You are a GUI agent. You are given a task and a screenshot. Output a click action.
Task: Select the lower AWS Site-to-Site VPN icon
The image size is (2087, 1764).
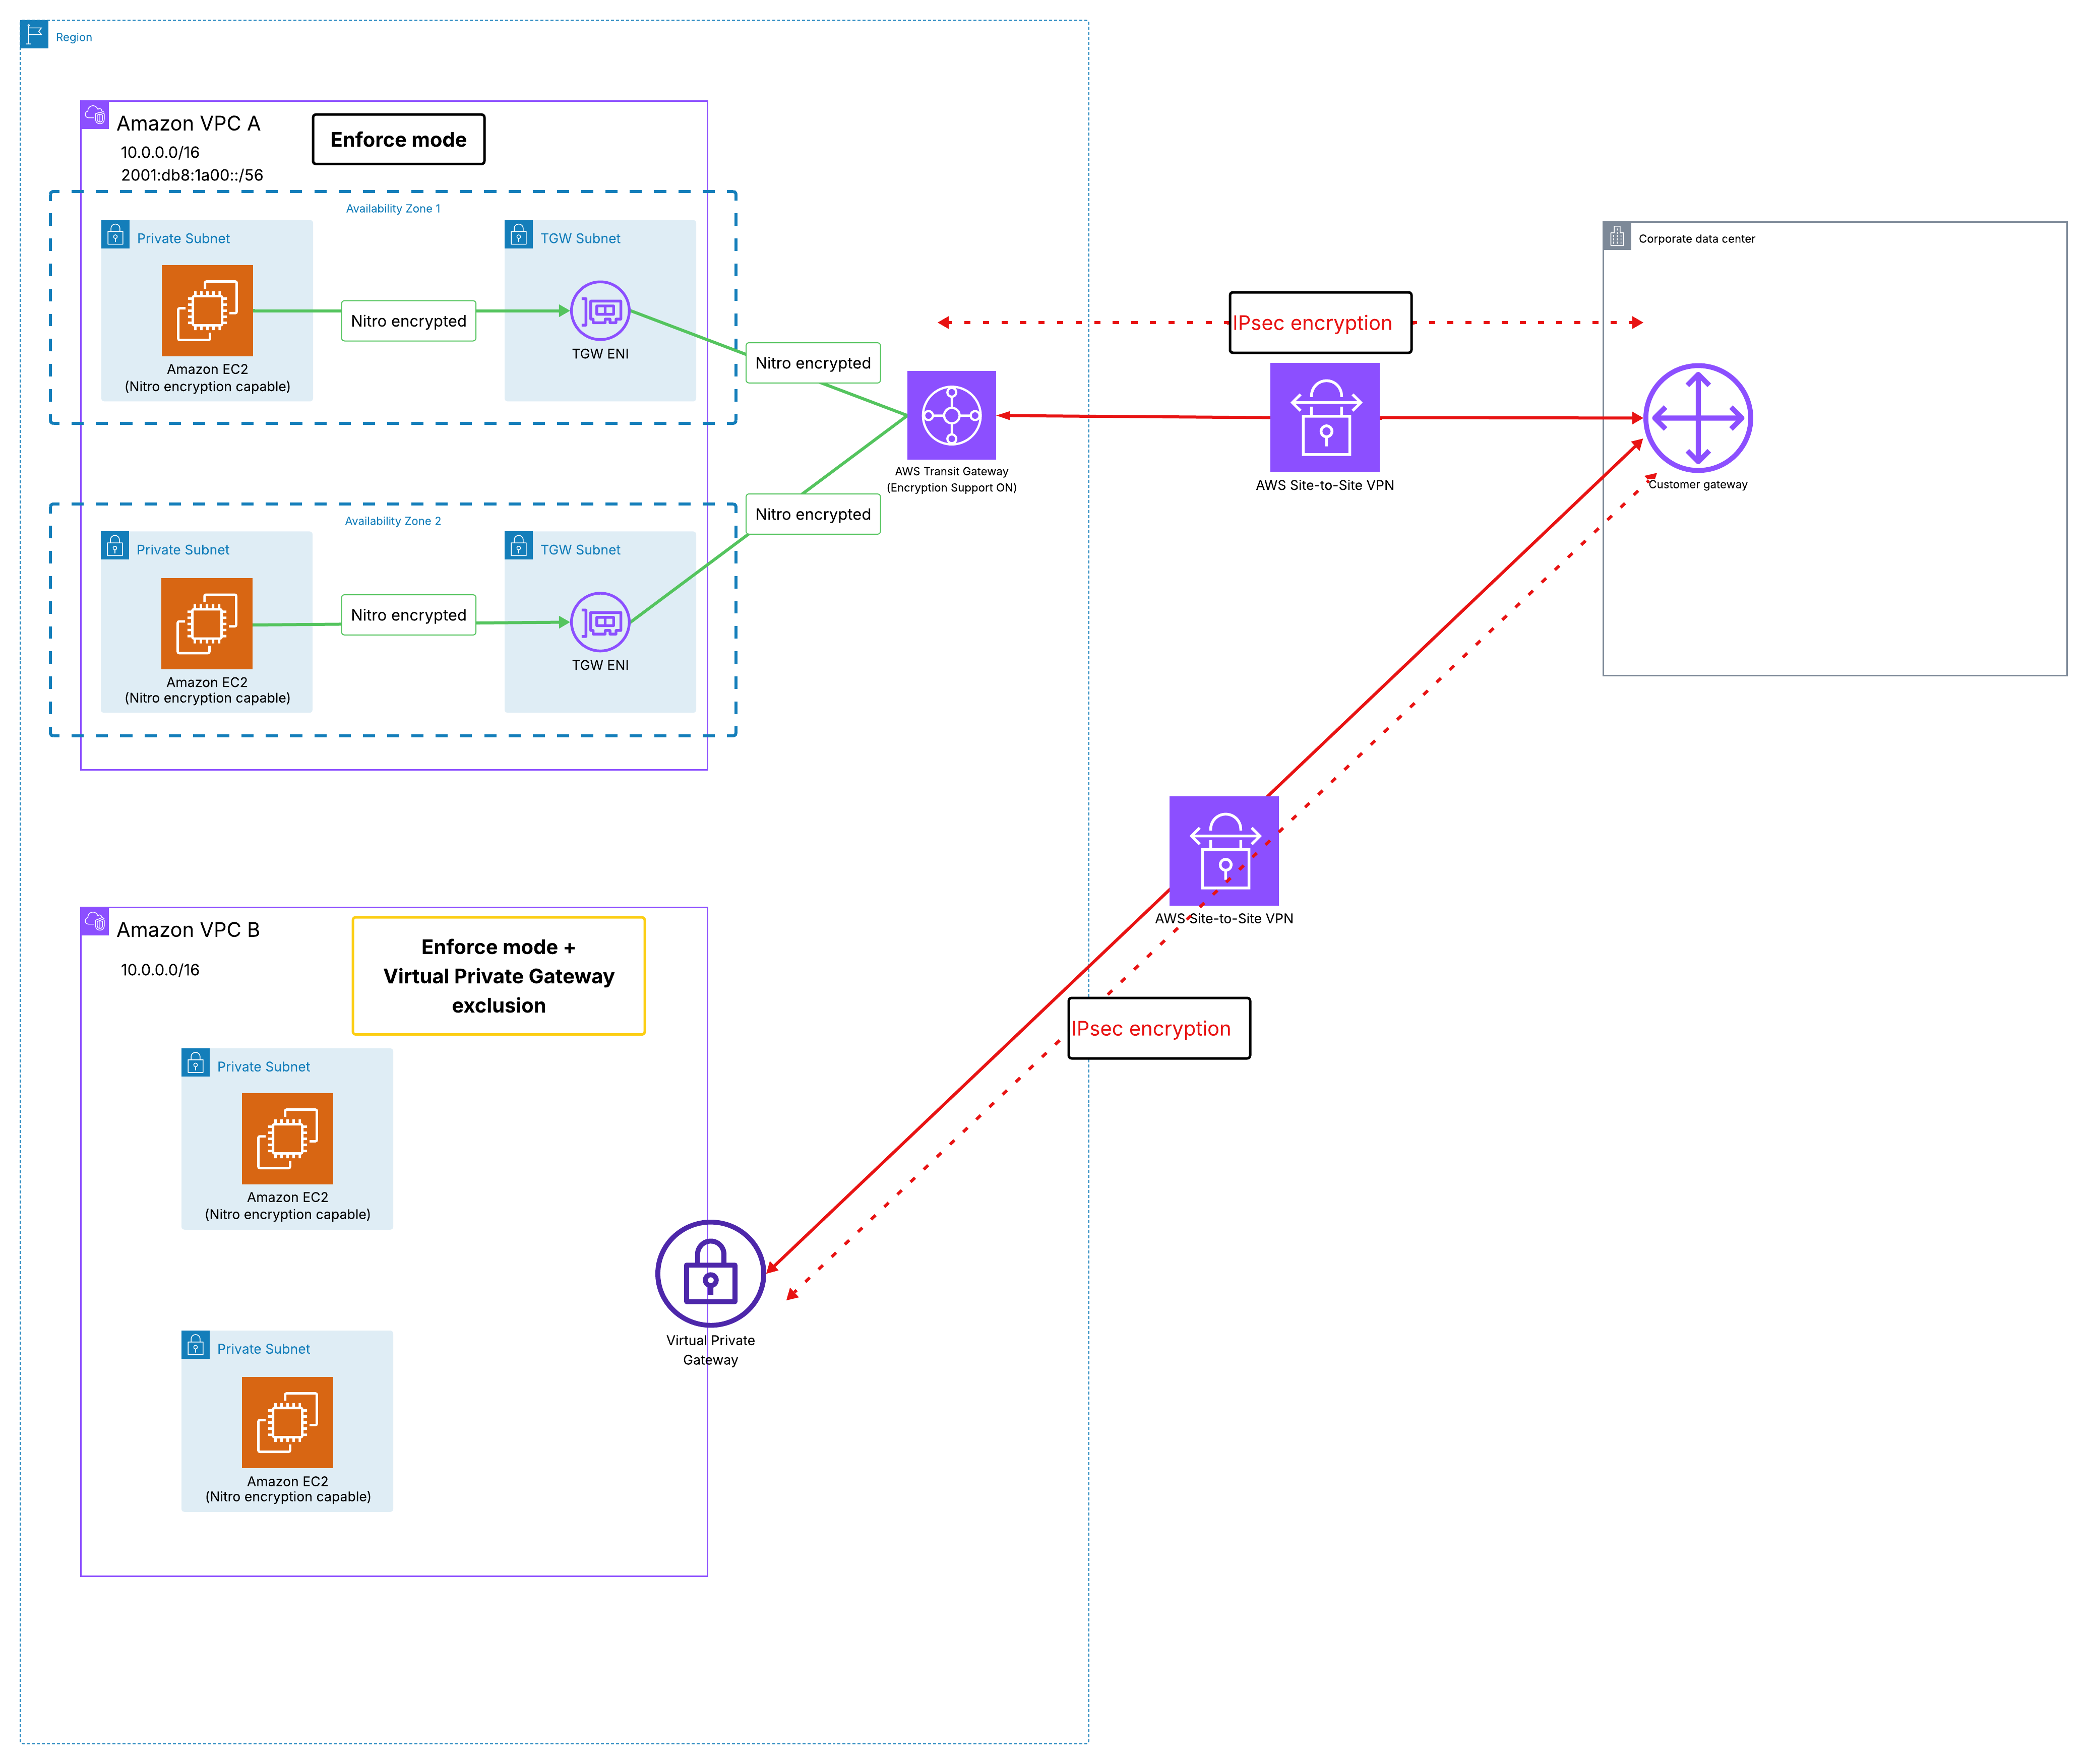[x=1224, y=851]
